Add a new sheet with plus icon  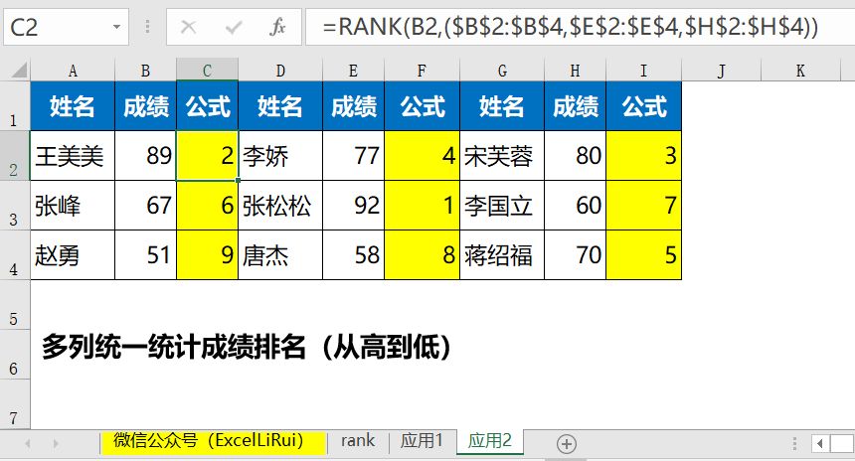click(567, 443)
